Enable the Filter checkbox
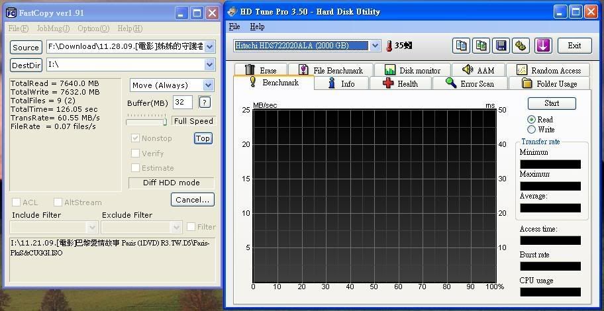Viewport: 604px width, 311px height. (x=191, y=227)
